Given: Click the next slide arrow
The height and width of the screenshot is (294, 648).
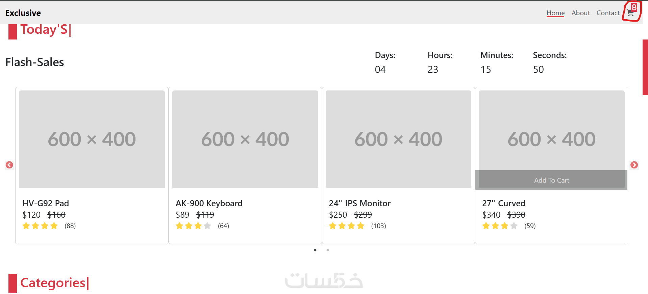Looking at the screenshot, I should tap(634, 165).
